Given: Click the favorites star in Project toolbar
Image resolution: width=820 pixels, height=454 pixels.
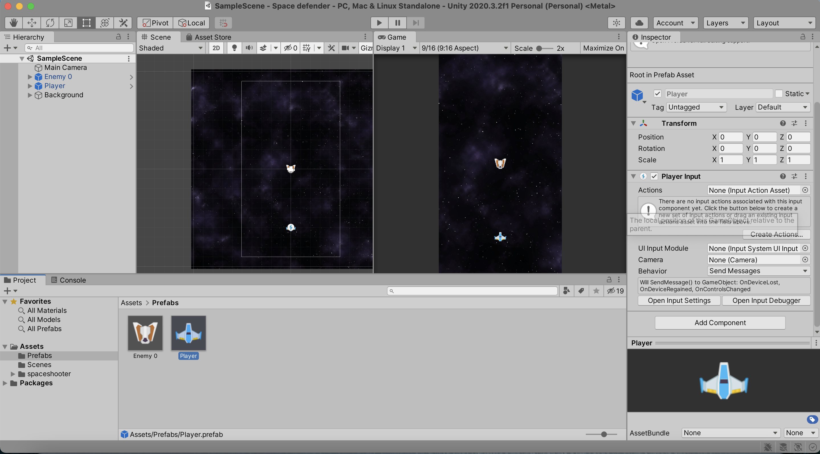Looking at the screenshot, I should tap(596, 291).
